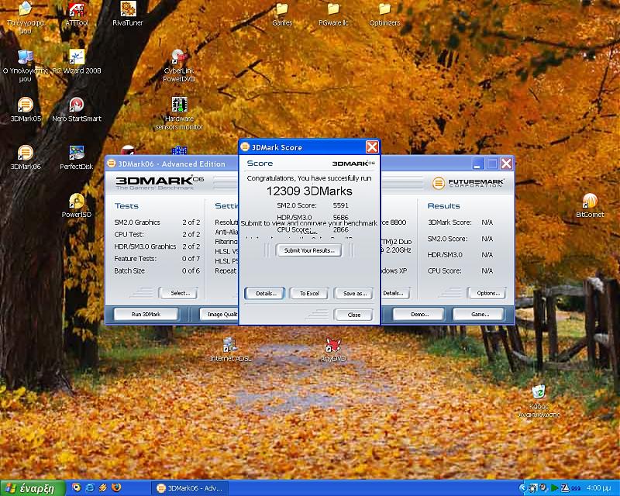Screen dimensions: 620x496
Task: Launch Internet Explorer from quick launch
Action: pos(90,487)
